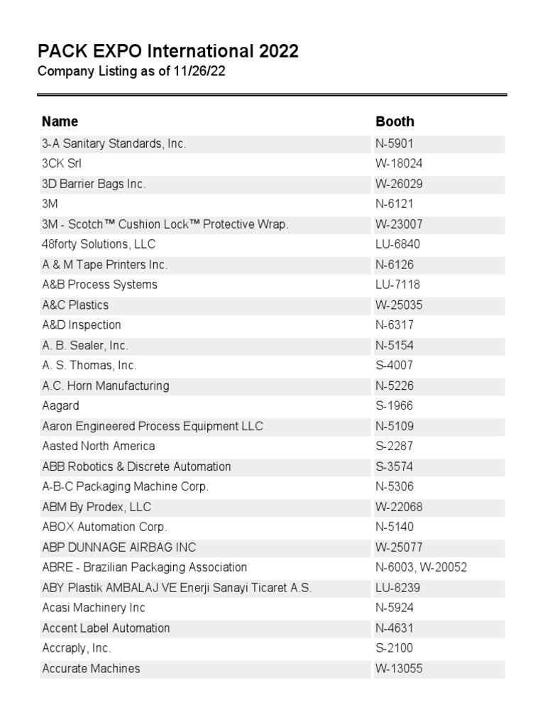This screenshot has height=727, width=545.
Task: Click Accent Label Automation company name
Action: coord(106,628)
